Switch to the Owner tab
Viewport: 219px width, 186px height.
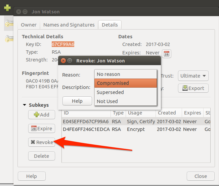pos(29,25)
